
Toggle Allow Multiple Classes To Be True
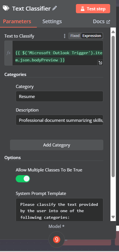pyautogui.click(x=23, y=179)
